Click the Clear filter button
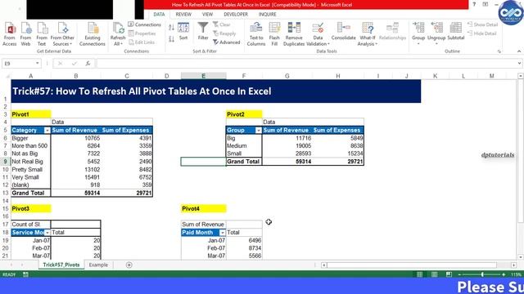Screen dimensions: 524x294 click(x=222, y=24)
